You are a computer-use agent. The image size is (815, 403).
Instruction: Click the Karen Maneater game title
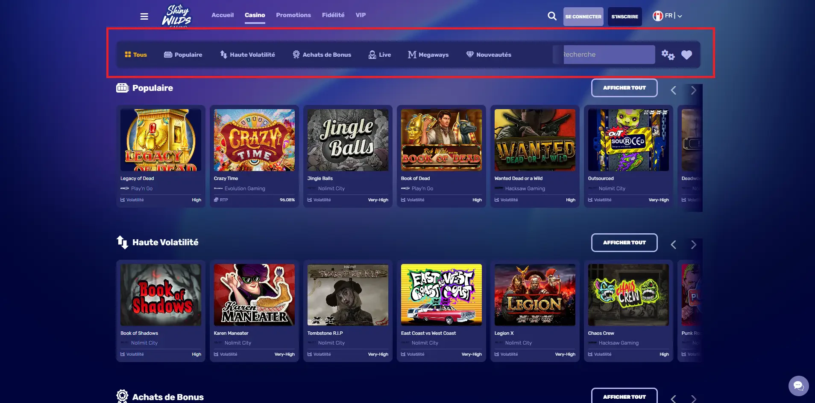(231, 333)
